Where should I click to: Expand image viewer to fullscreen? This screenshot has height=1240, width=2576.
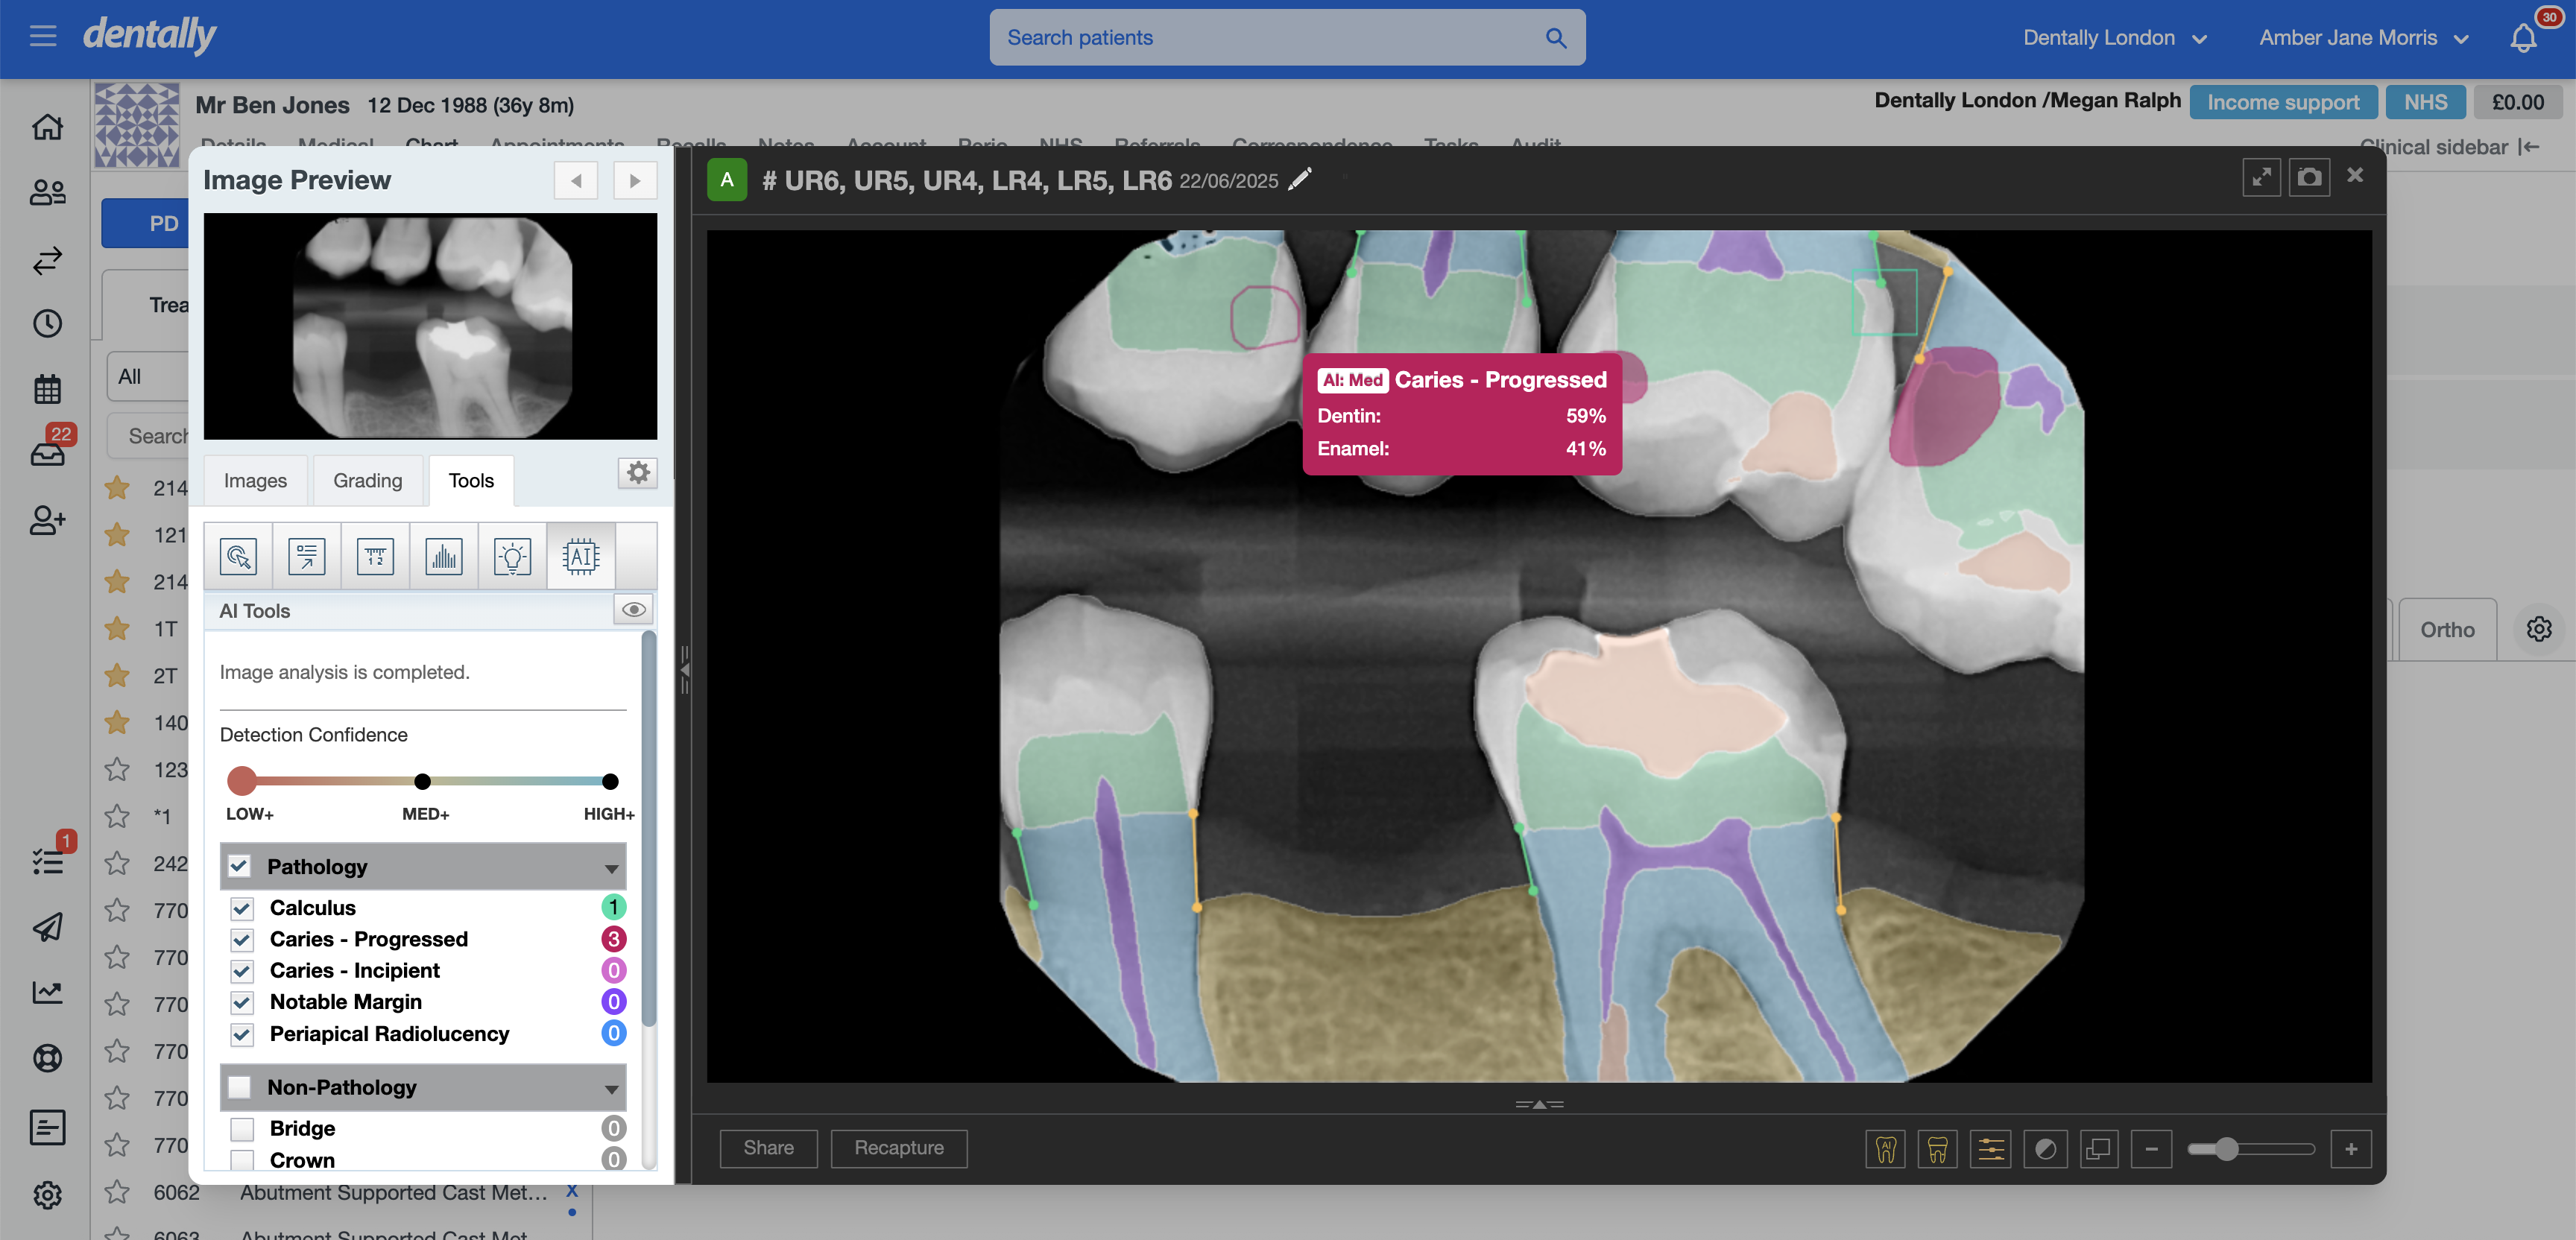click(x=2261, y=178)
